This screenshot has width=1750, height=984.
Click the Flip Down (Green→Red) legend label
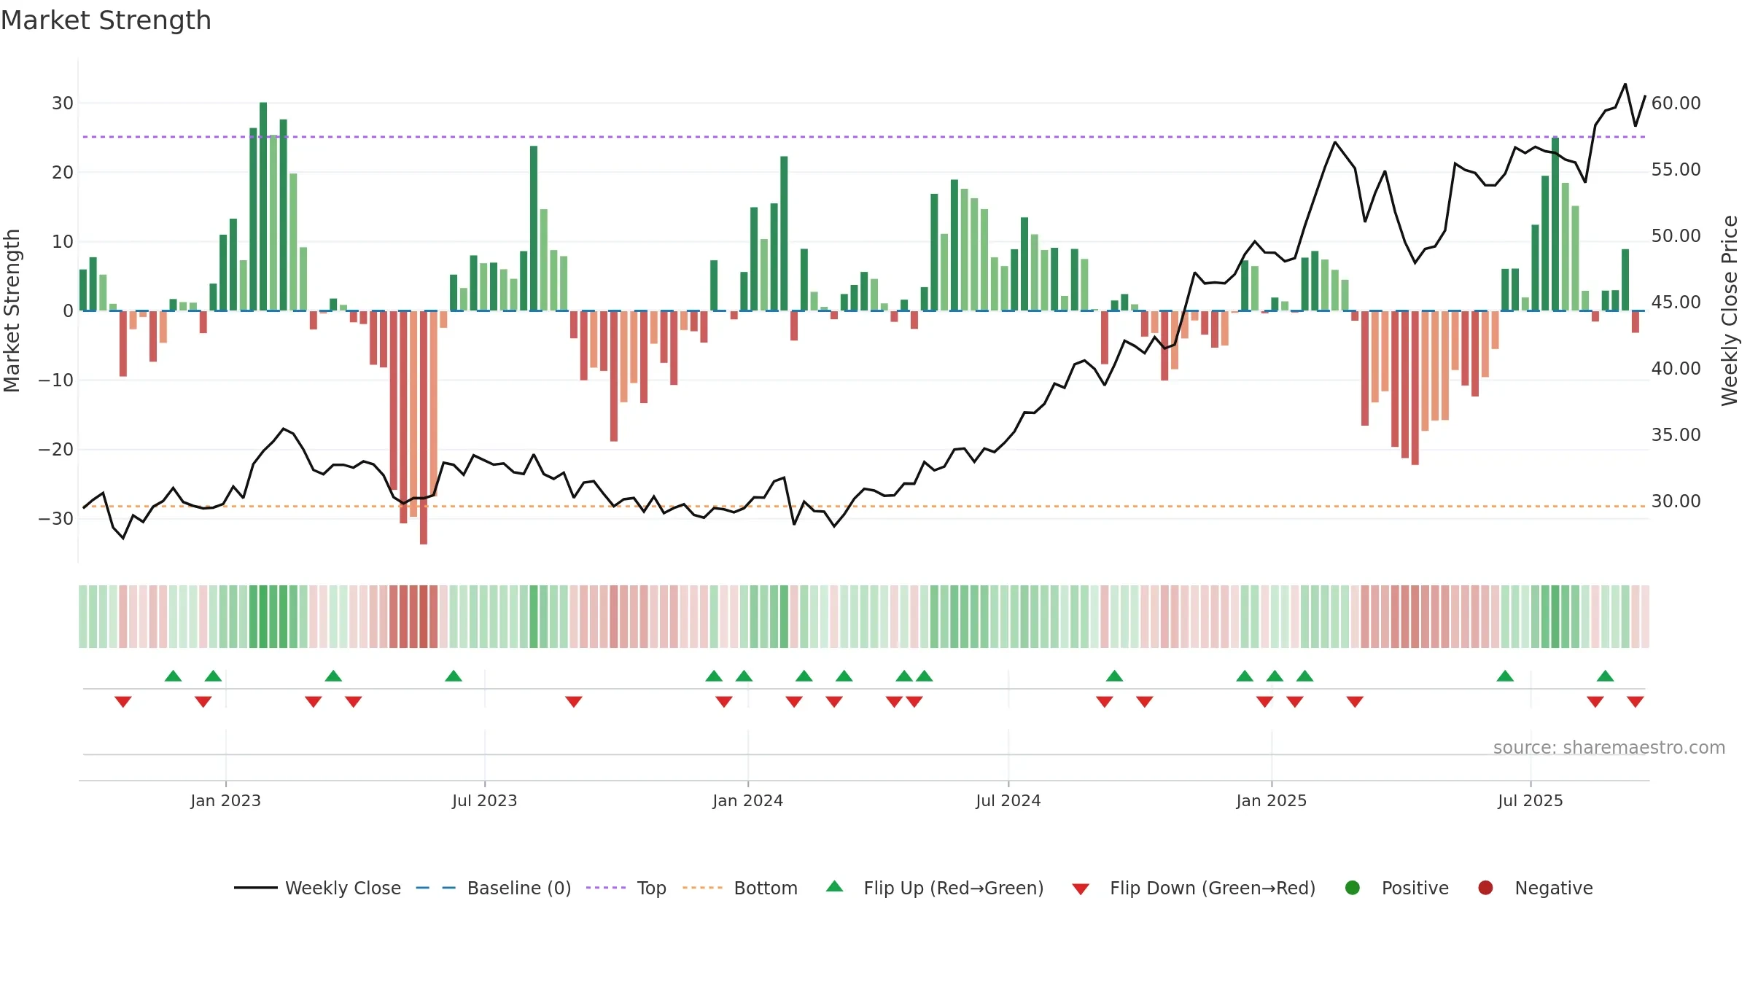[x=1213, y=888]
